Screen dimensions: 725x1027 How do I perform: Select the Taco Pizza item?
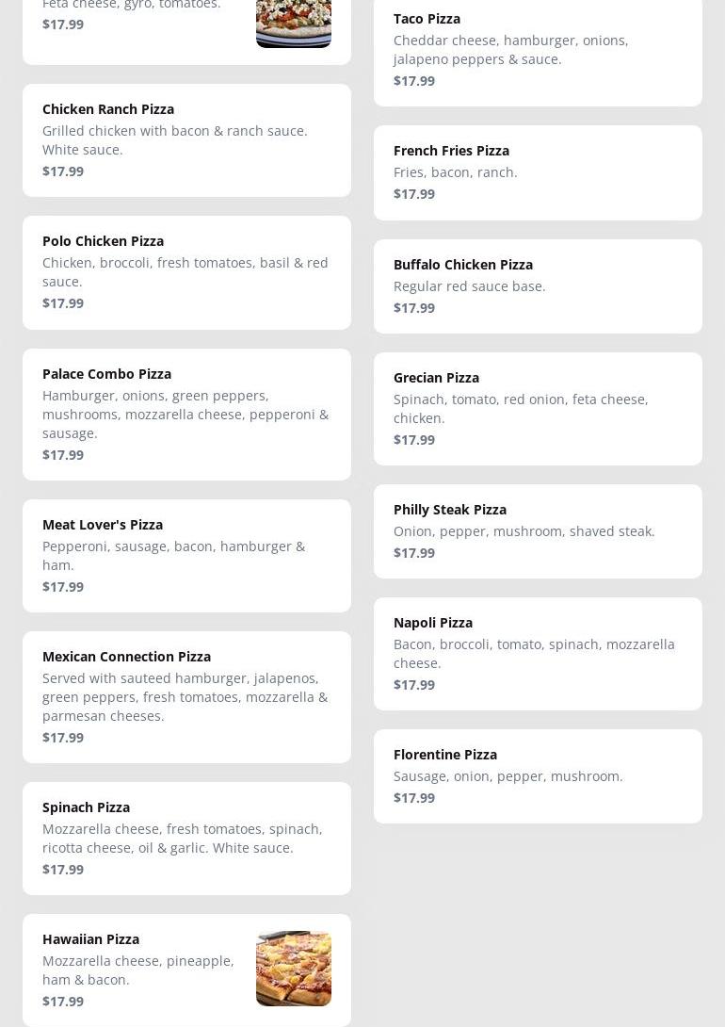(x=538, y=49)
